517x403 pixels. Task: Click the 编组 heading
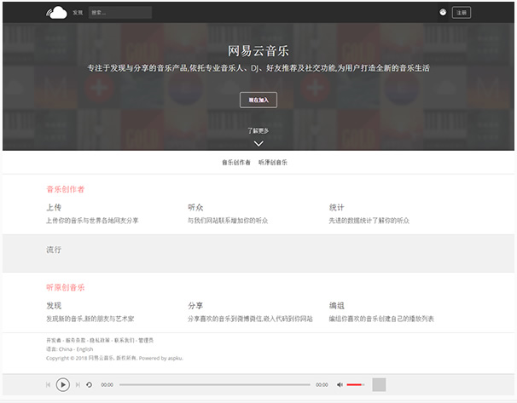click(337, 306)
